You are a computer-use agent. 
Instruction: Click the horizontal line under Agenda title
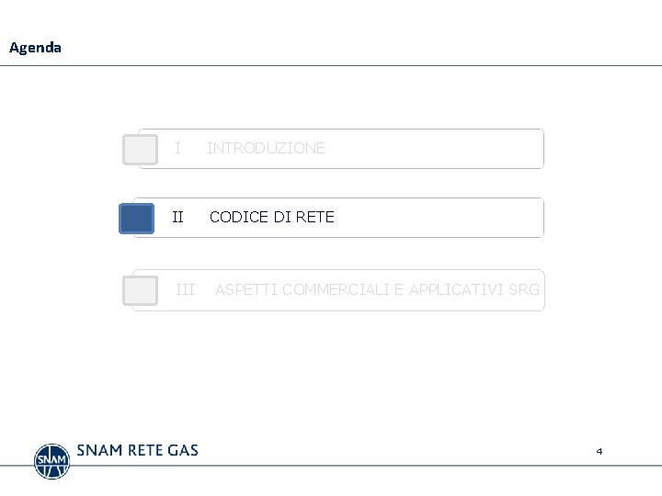[x=331, y=66]
